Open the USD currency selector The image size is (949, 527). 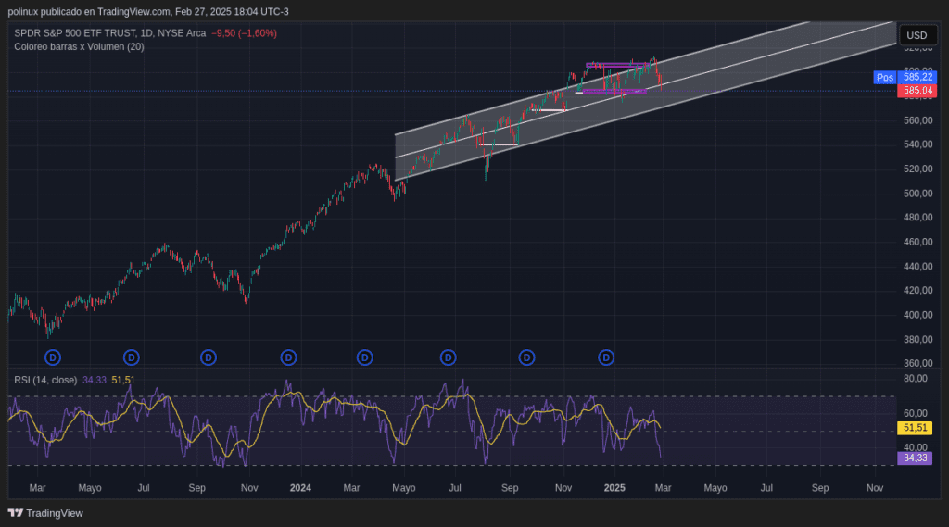click(x=917, y=35)
